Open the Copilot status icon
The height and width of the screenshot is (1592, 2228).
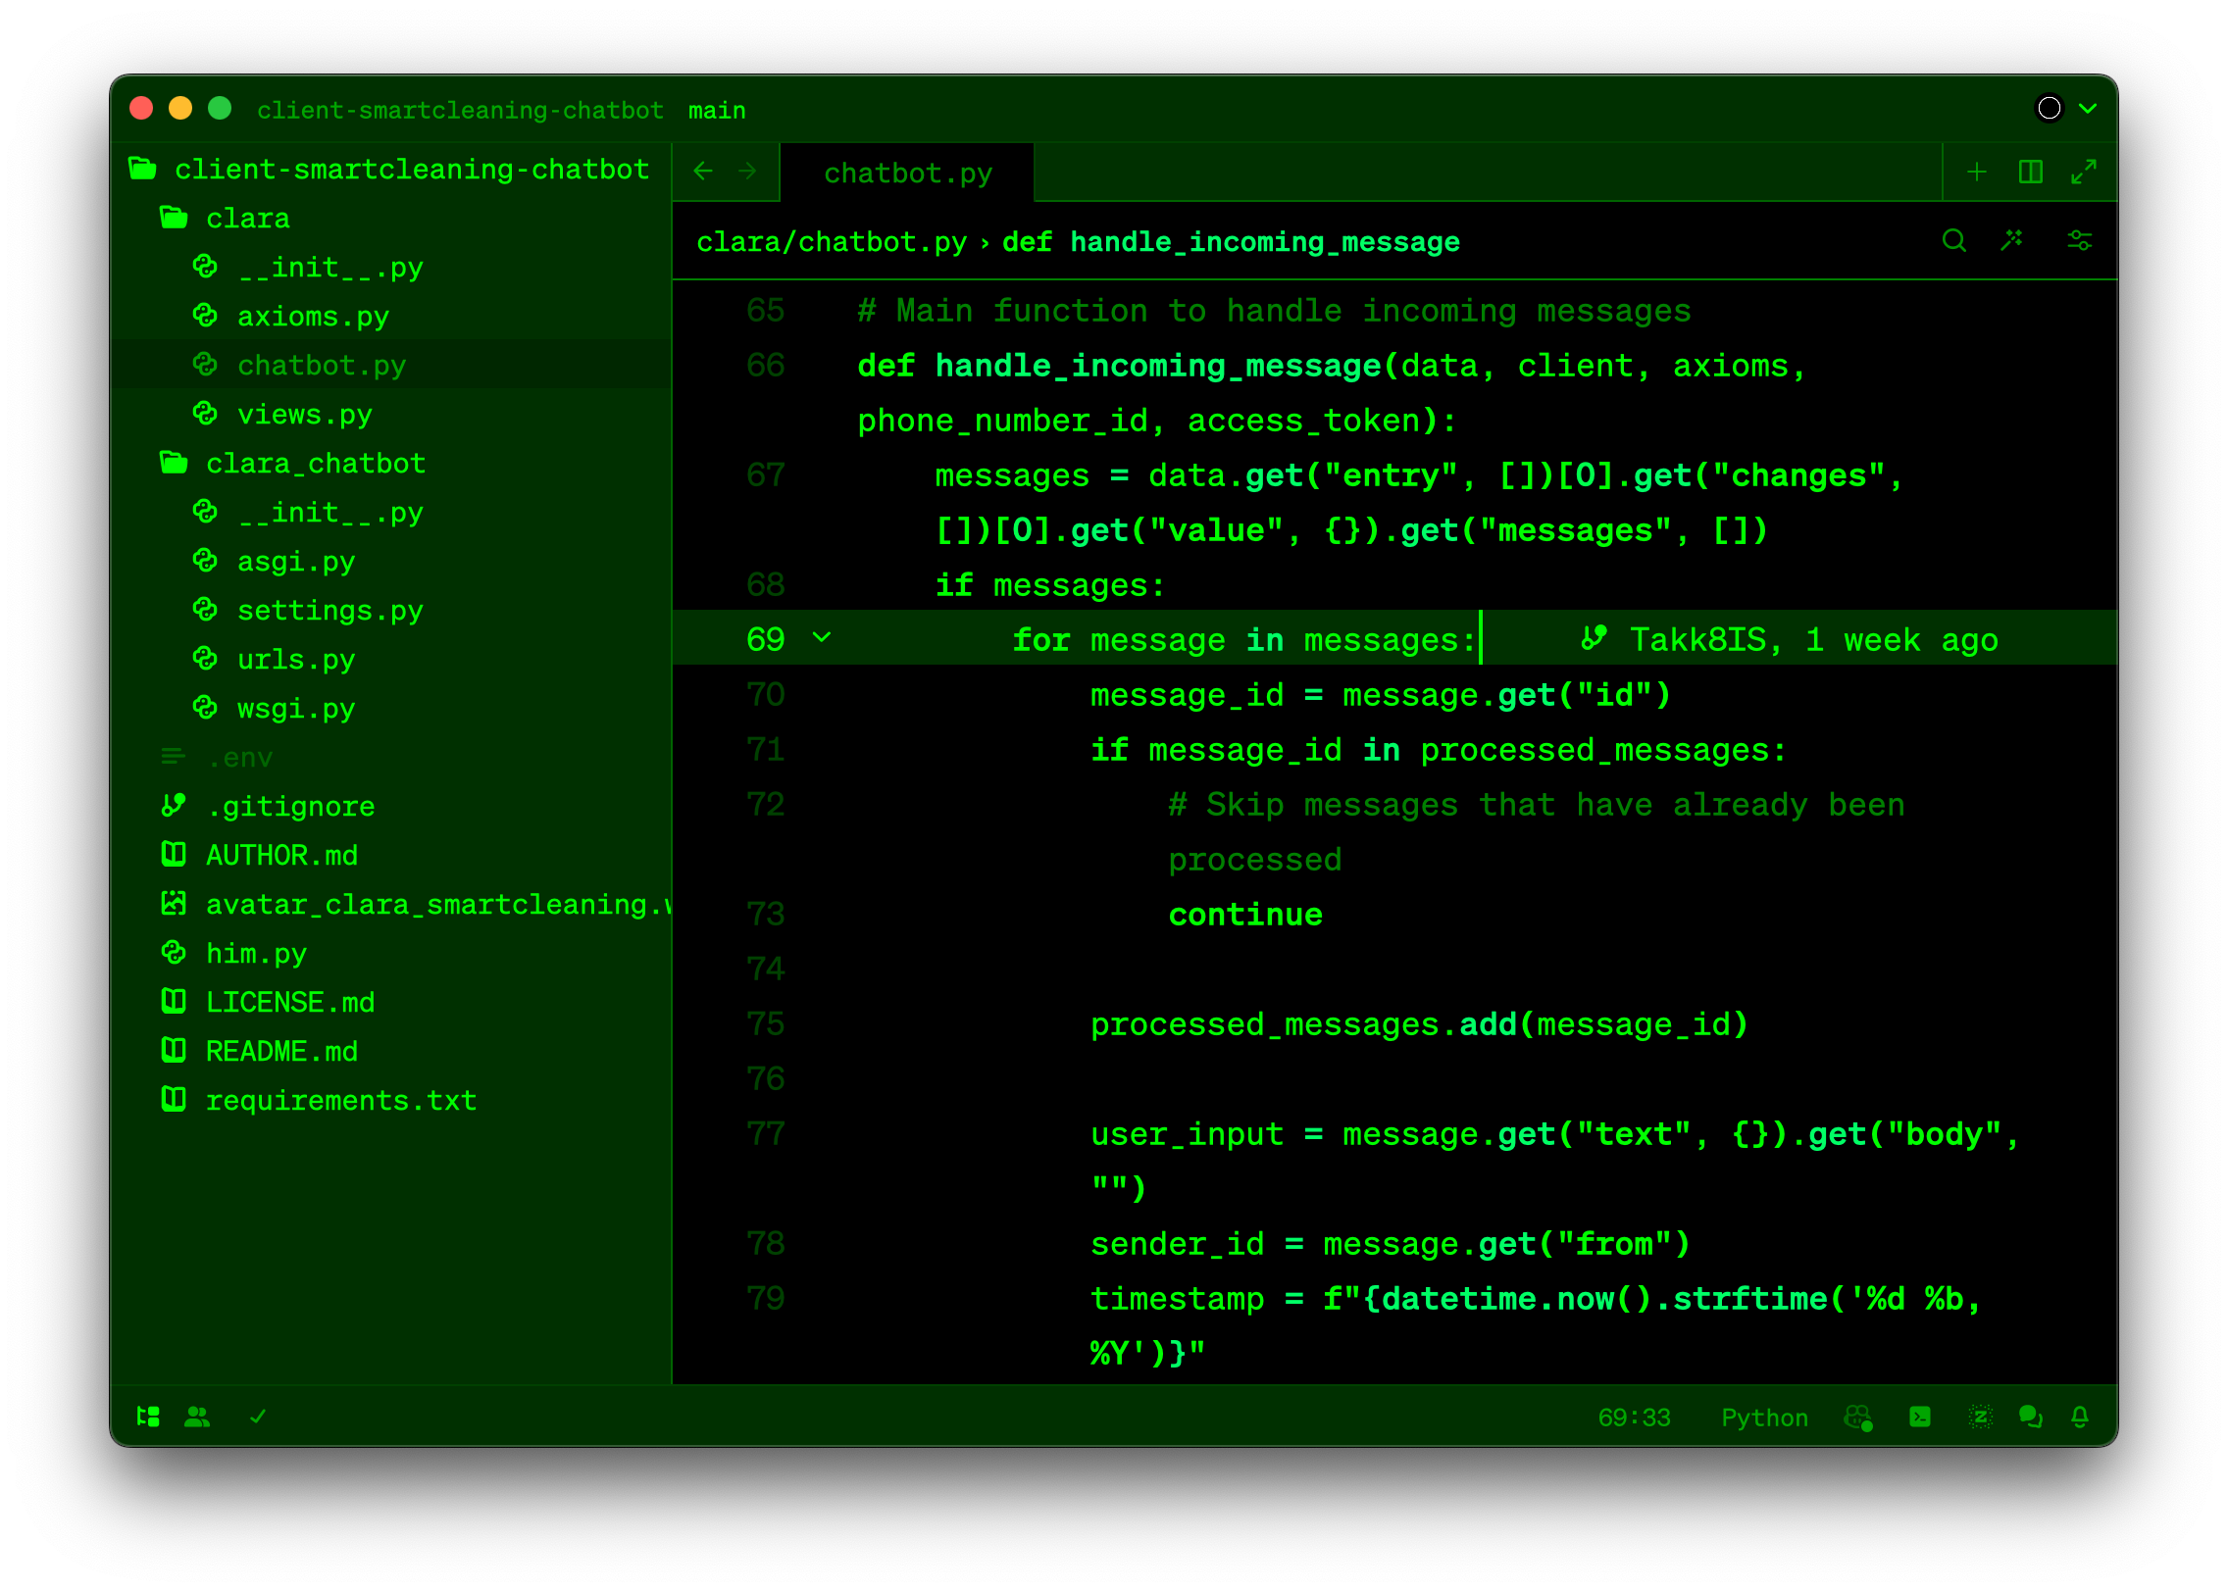(1858, 1418)
